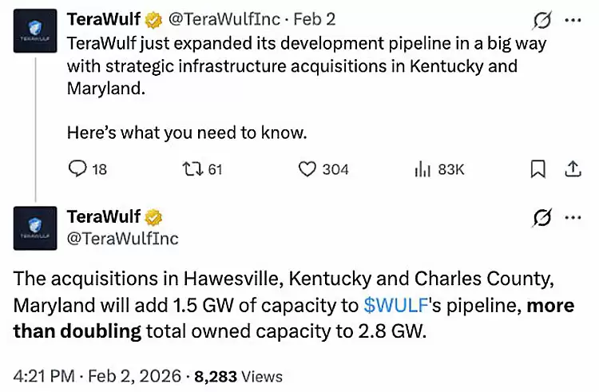Screen dimensions: 599x392
Task: Open the $WULF cashtag link
Action: click(x=395, y=305)
